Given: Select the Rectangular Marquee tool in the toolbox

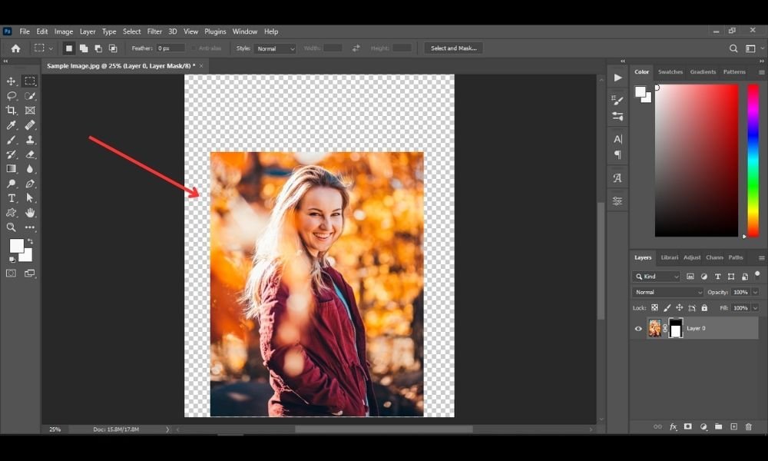Looking at the screenshot, I should click(30, 81).
